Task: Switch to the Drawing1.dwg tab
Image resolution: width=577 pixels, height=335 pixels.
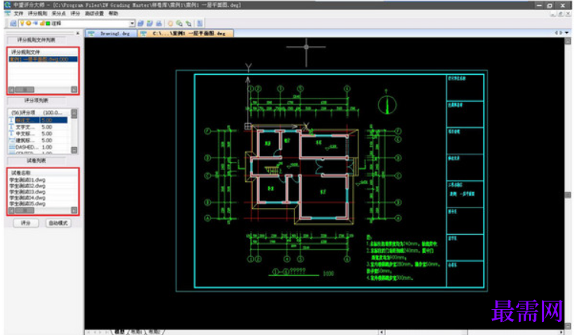Action: click(x=112, y=34)
